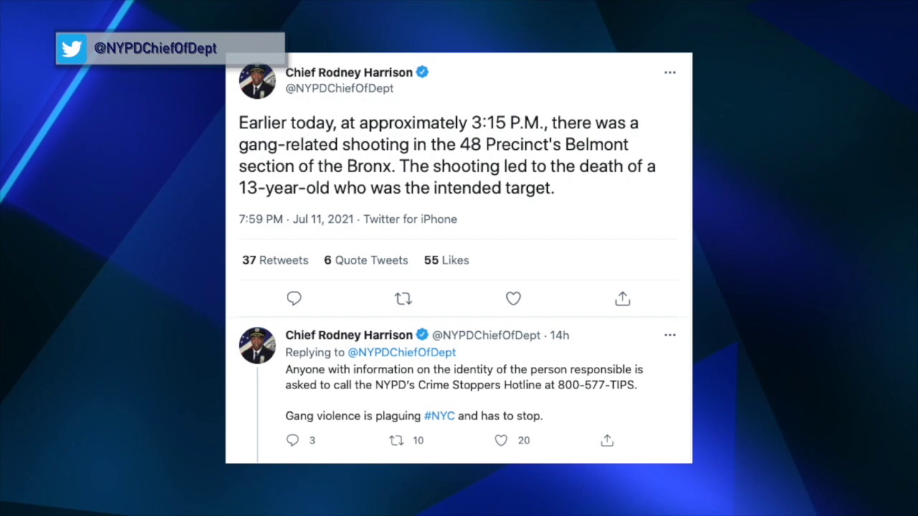Retweet the follow-up tweet with 10 retweets
The image size is (918, 516).
(397, 440)
